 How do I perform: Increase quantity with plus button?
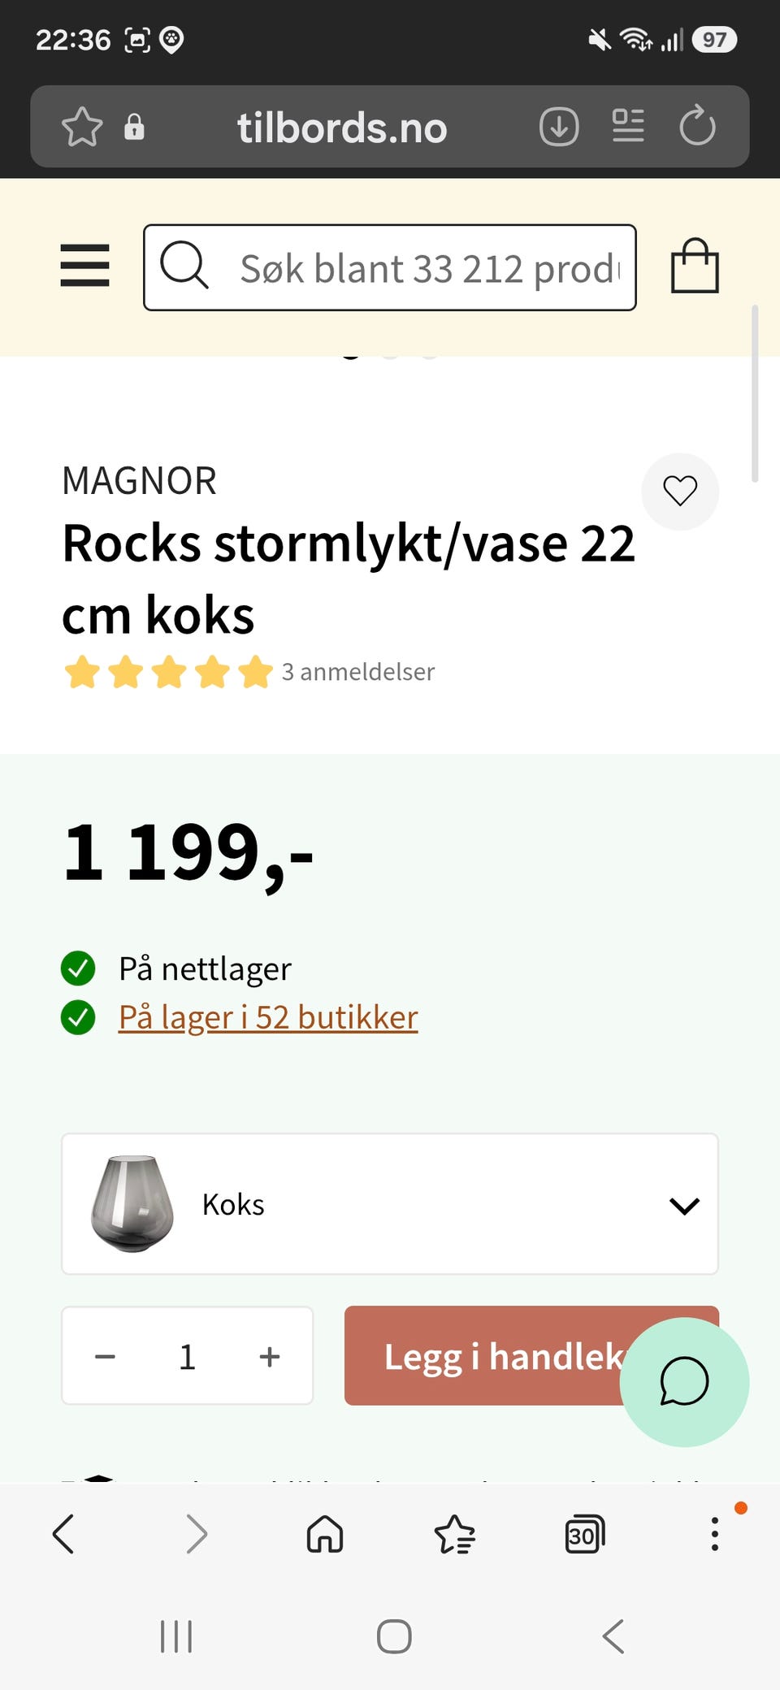coord(270,1356)
